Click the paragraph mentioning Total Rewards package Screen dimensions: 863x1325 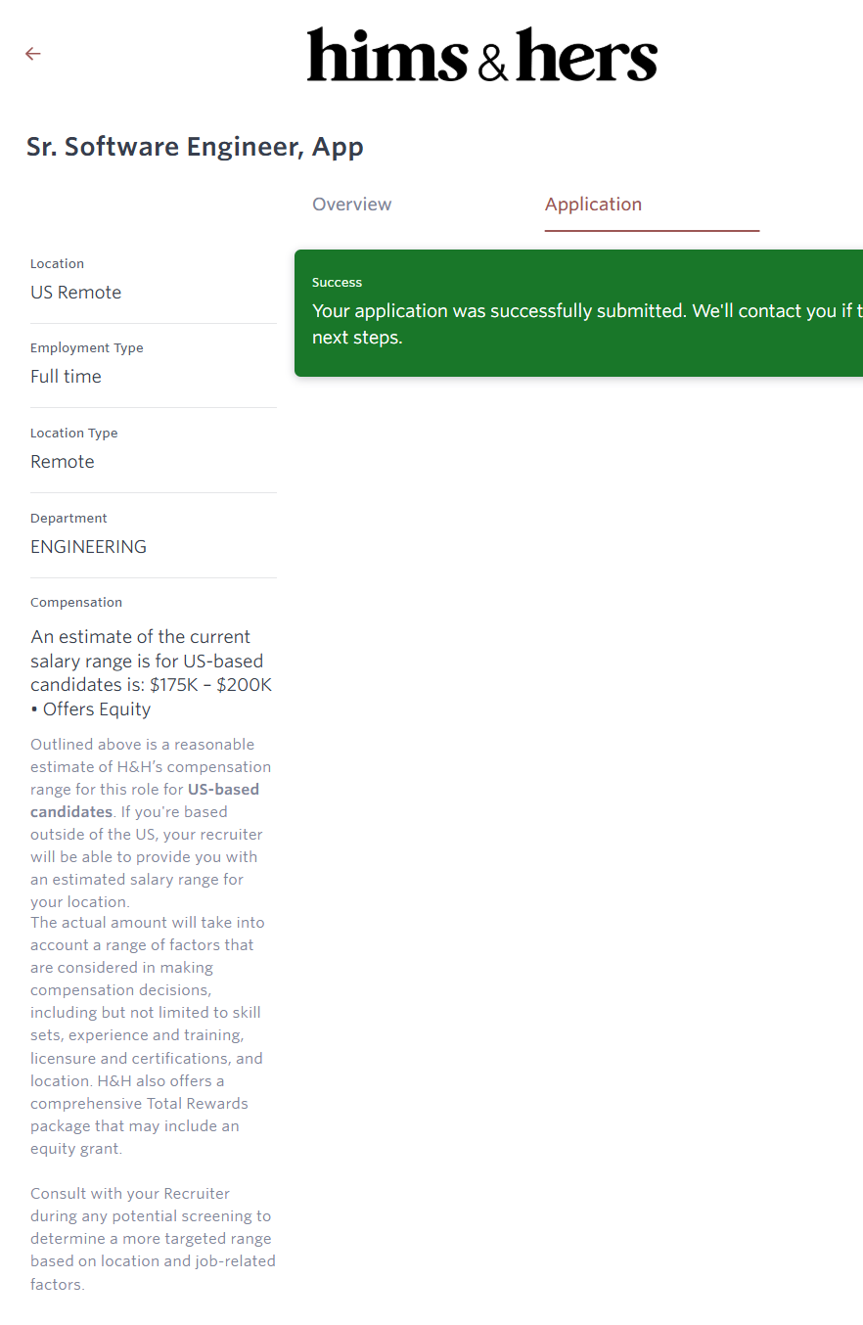click(x=147, y=1035)
